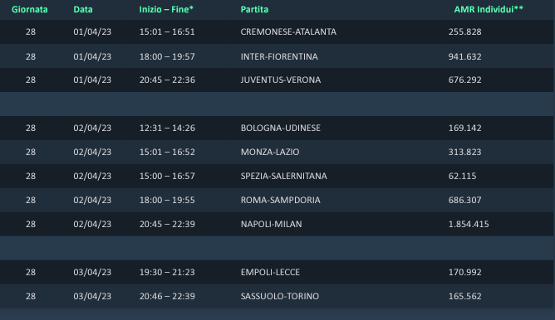Click the 03/04/23 date for EMPOLI-LECCE
This screenshot has width=555, height=320.
coord(92,272)
